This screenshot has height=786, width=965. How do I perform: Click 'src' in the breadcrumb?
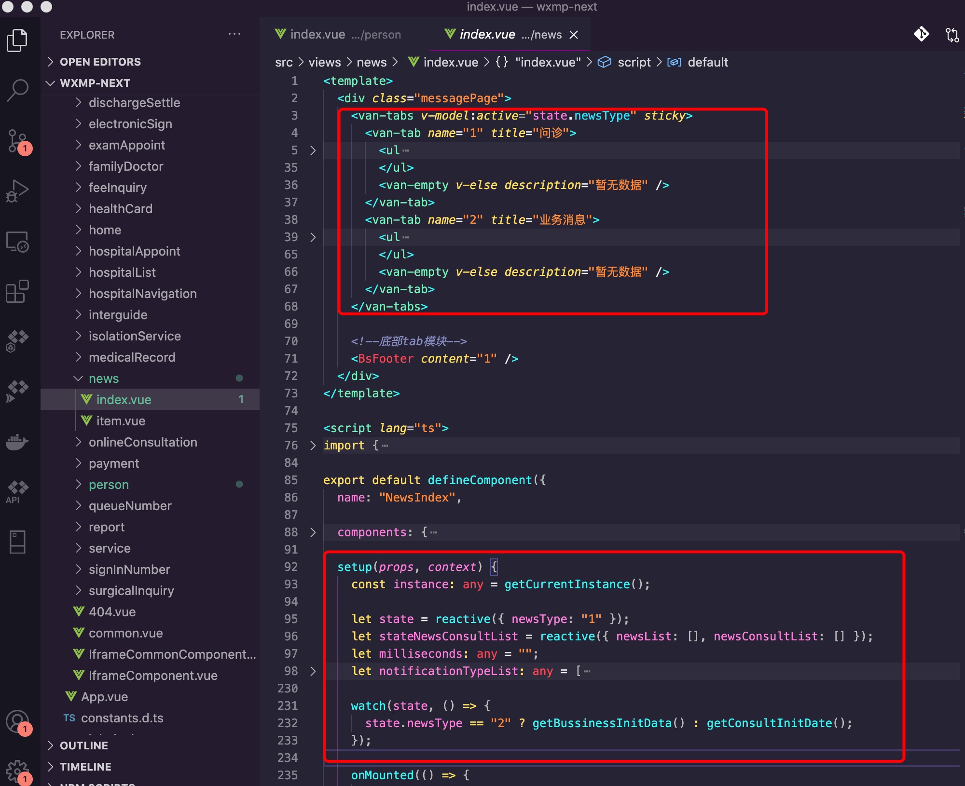pos(284,62)
